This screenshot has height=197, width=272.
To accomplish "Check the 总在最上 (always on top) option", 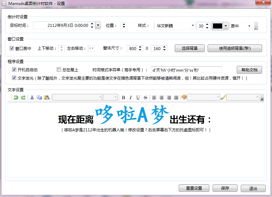I will coord(59,70).
